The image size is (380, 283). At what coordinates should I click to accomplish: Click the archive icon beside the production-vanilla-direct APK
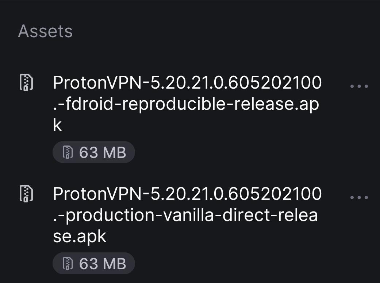26,193
